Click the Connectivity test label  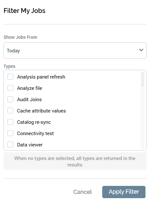(x=35, y=134)
